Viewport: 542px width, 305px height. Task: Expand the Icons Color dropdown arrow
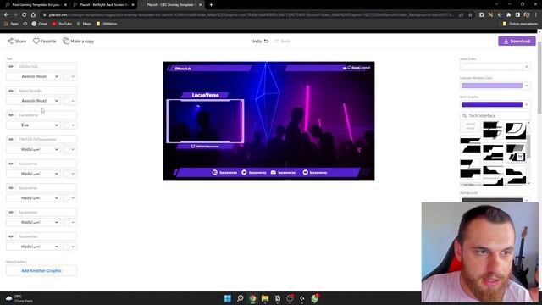click(527, 66)
